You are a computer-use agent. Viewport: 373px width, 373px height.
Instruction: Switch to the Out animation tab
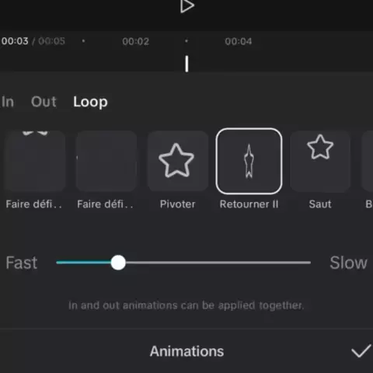point(44,102)
